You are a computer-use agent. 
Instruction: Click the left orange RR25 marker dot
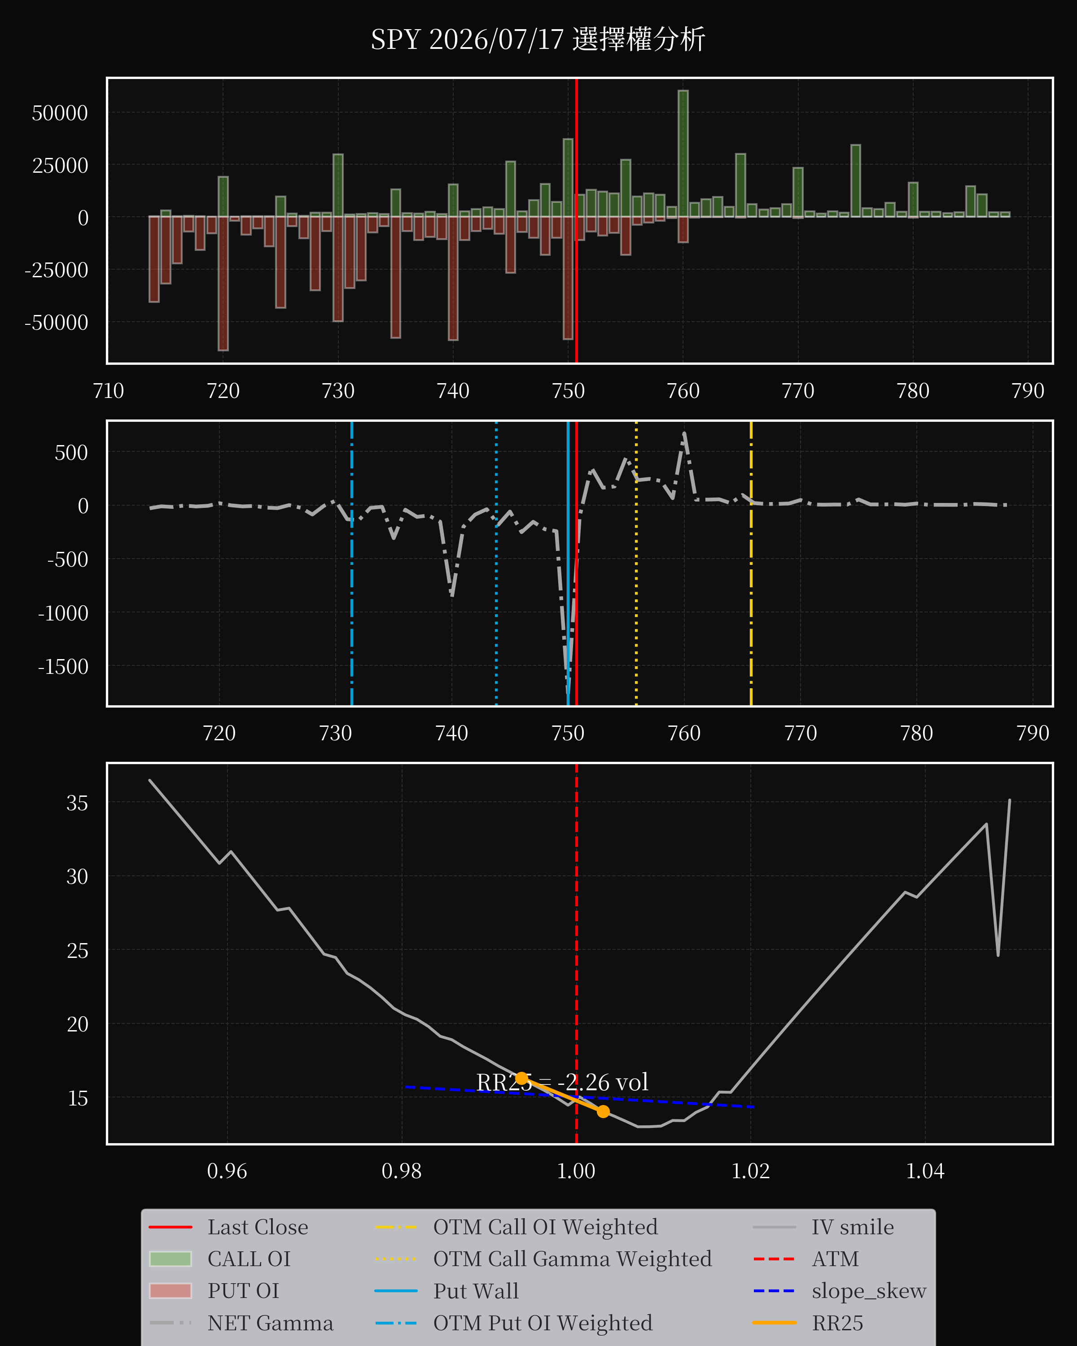coord(522,1078)
